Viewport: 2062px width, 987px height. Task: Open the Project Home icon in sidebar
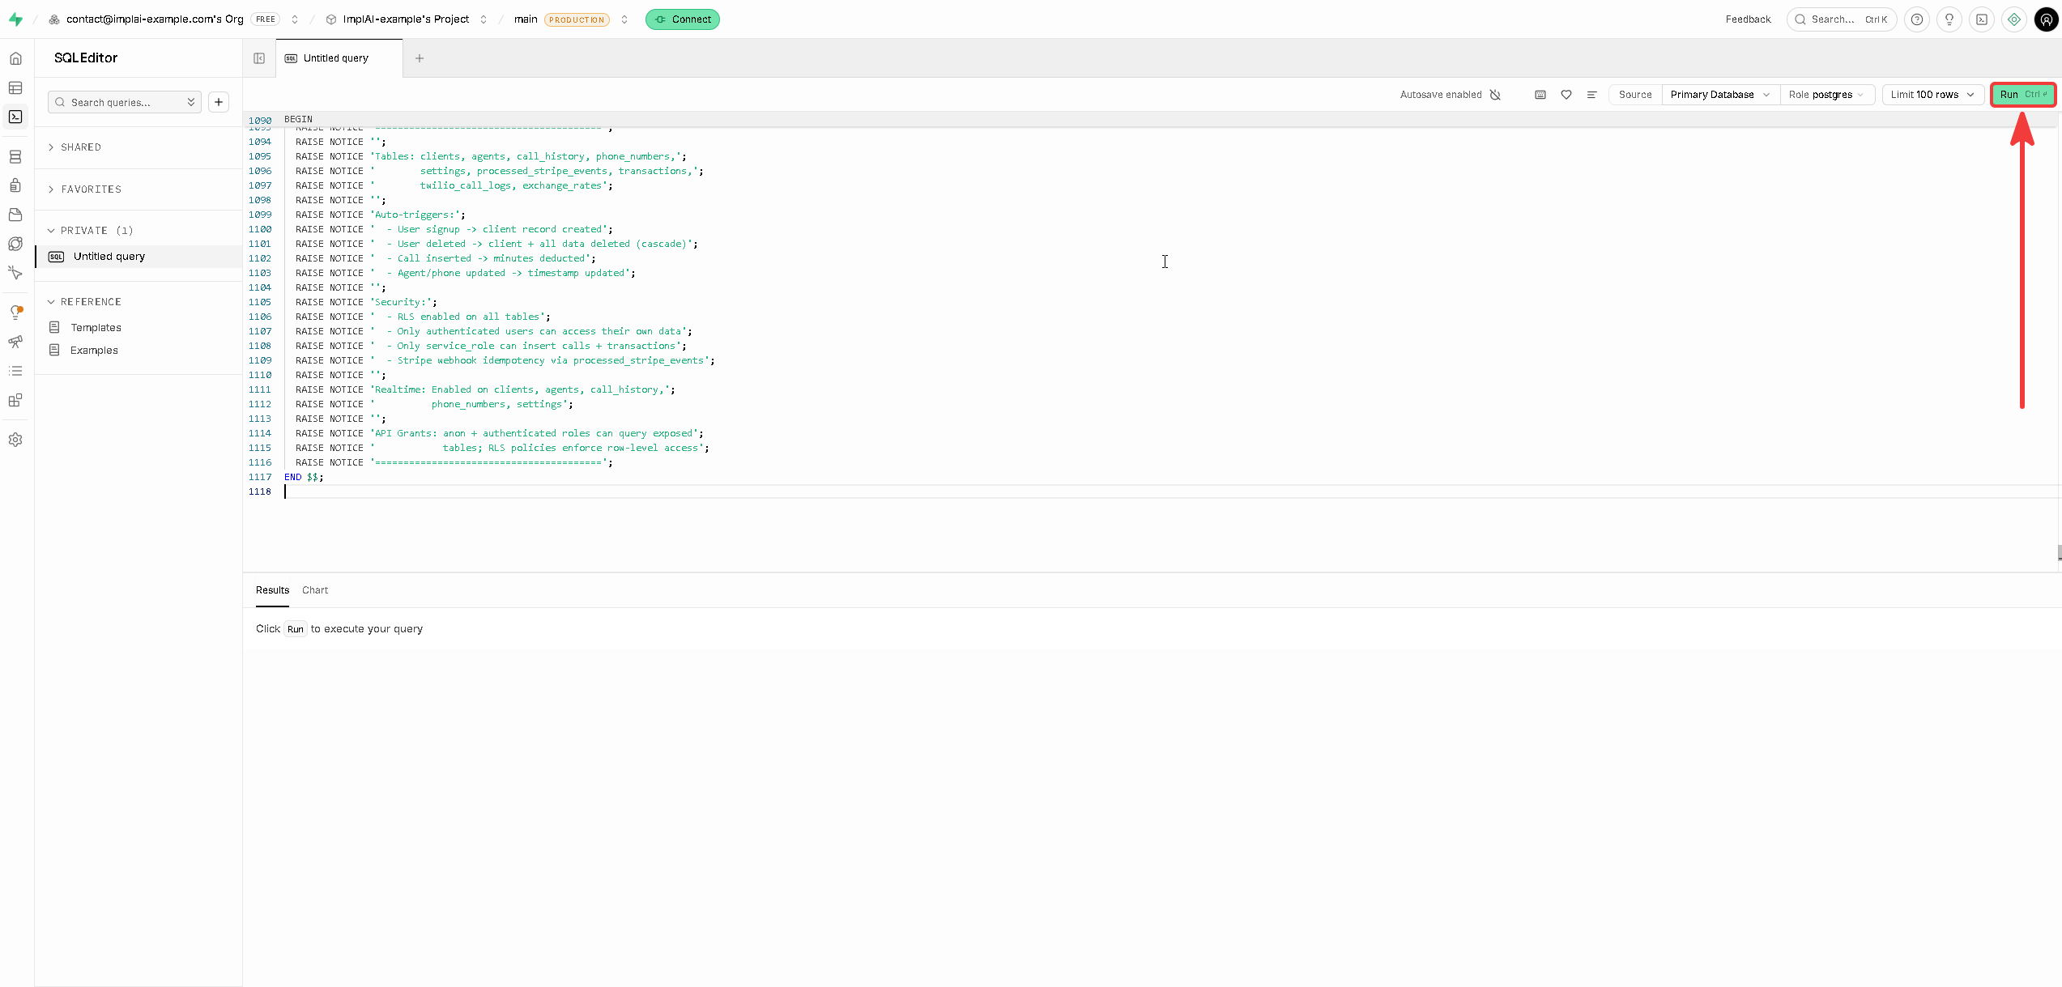click(x=15, y=58)
